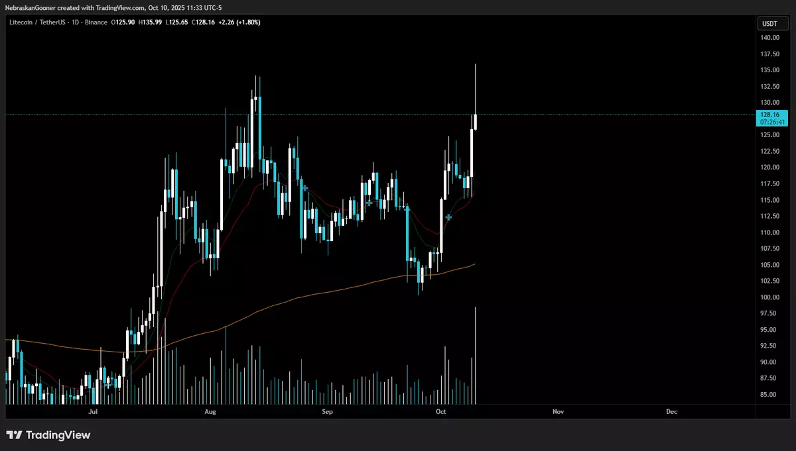Click the blue plus marker in late August
The image size is (796, 451).
305,188
